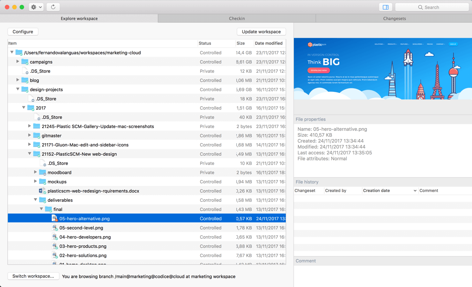This screenshot has height=287, width=472.
Task: Click the 2017 folder icon
Action: [x=31, y=108]
